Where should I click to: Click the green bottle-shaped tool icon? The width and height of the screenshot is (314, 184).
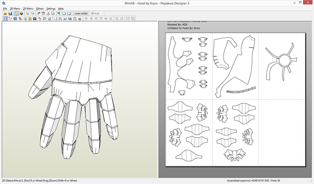coord(25,18)
